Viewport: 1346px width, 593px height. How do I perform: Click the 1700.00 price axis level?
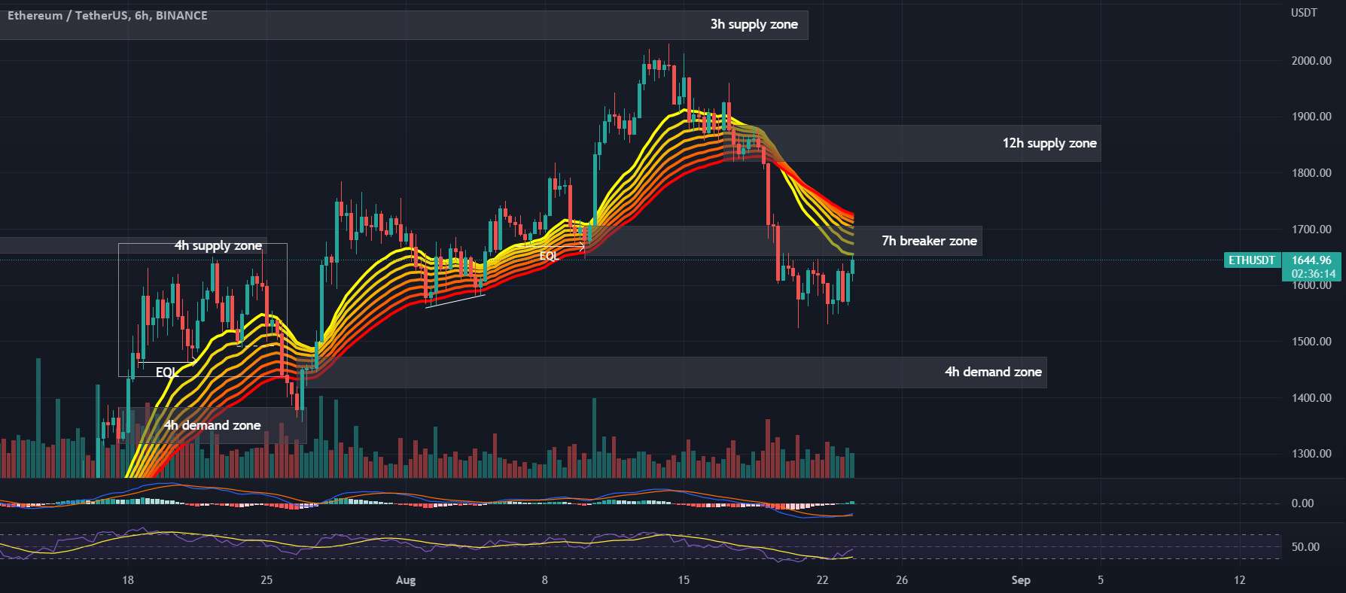(x=1311, y=230)
